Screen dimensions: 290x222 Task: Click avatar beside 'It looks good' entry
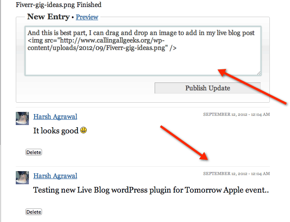[22, 118]
